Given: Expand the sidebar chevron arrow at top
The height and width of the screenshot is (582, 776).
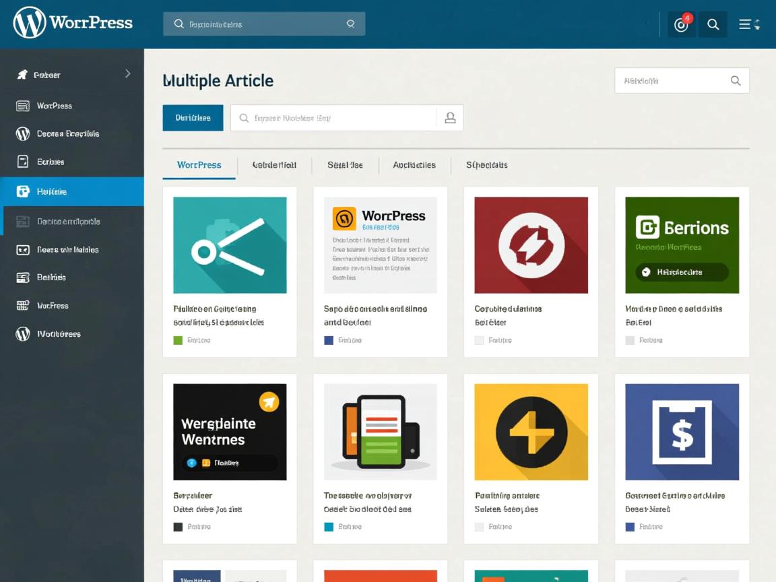Looking at the screenshot, I should click(127, 74).
